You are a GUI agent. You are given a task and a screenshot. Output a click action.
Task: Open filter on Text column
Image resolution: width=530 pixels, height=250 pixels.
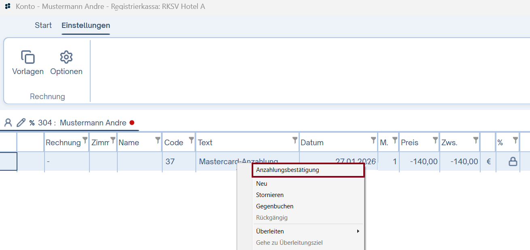click(x=295, y=140)
